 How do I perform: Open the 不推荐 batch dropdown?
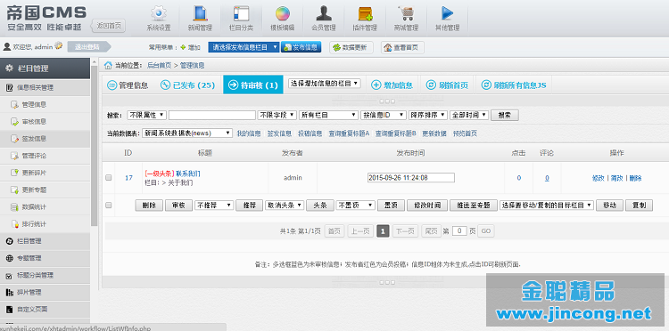[214, 205]
